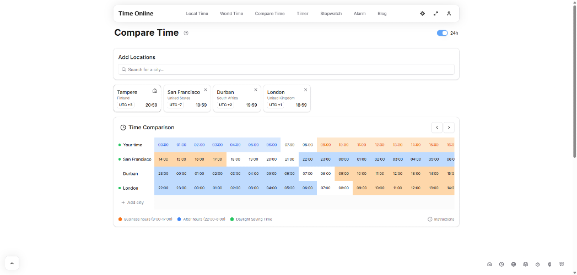This screenshot has height=275, width=577.
Task: Enter fullscreen with the expand arrows icon
Action: coord(436,13)
